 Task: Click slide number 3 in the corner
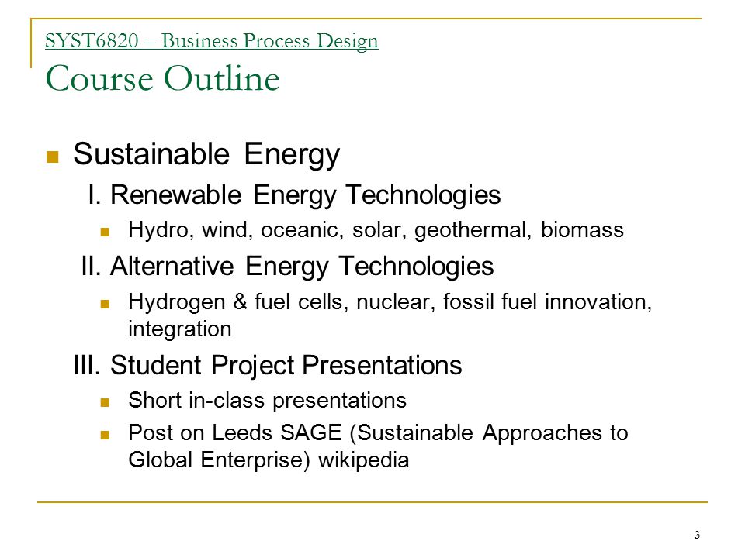coord(697,536)
